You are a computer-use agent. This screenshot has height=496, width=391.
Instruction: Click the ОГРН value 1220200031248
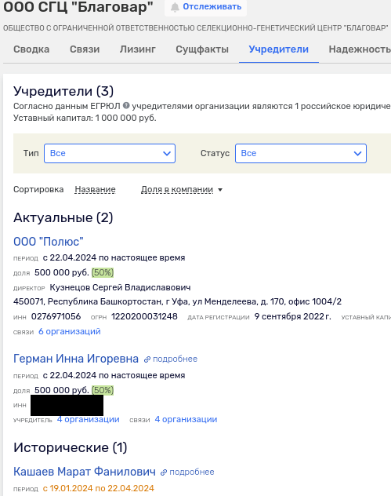pos(144,316)
